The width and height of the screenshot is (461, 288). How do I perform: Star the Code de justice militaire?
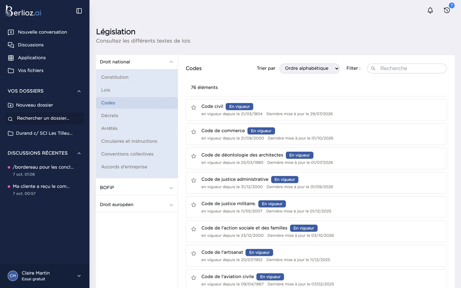pos(194,205)
